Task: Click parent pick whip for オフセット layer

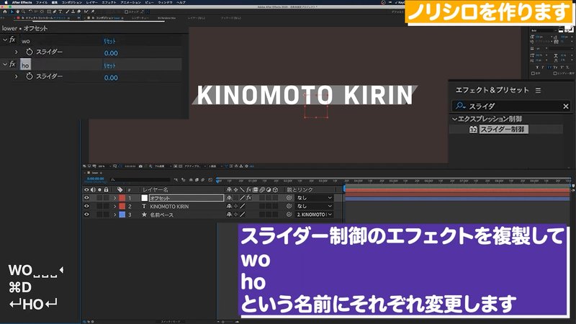Action: 289,197
